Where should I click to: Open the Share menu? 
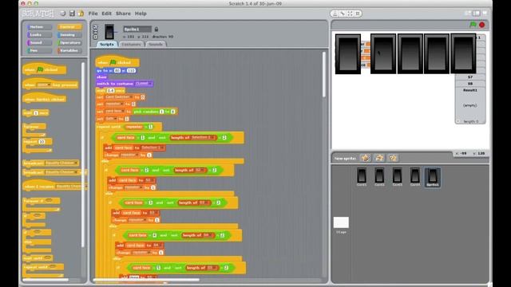pos(123,14)
